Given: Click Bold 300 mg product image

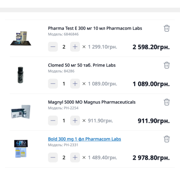Looking at the screenshot, I should [x=21, y=148].
